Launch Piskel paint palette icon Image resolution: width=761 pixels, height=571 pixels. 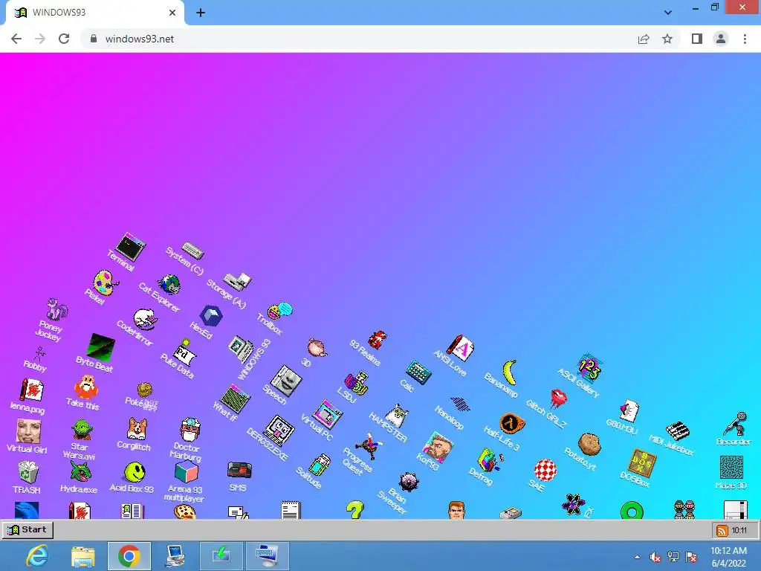[106, 282]
